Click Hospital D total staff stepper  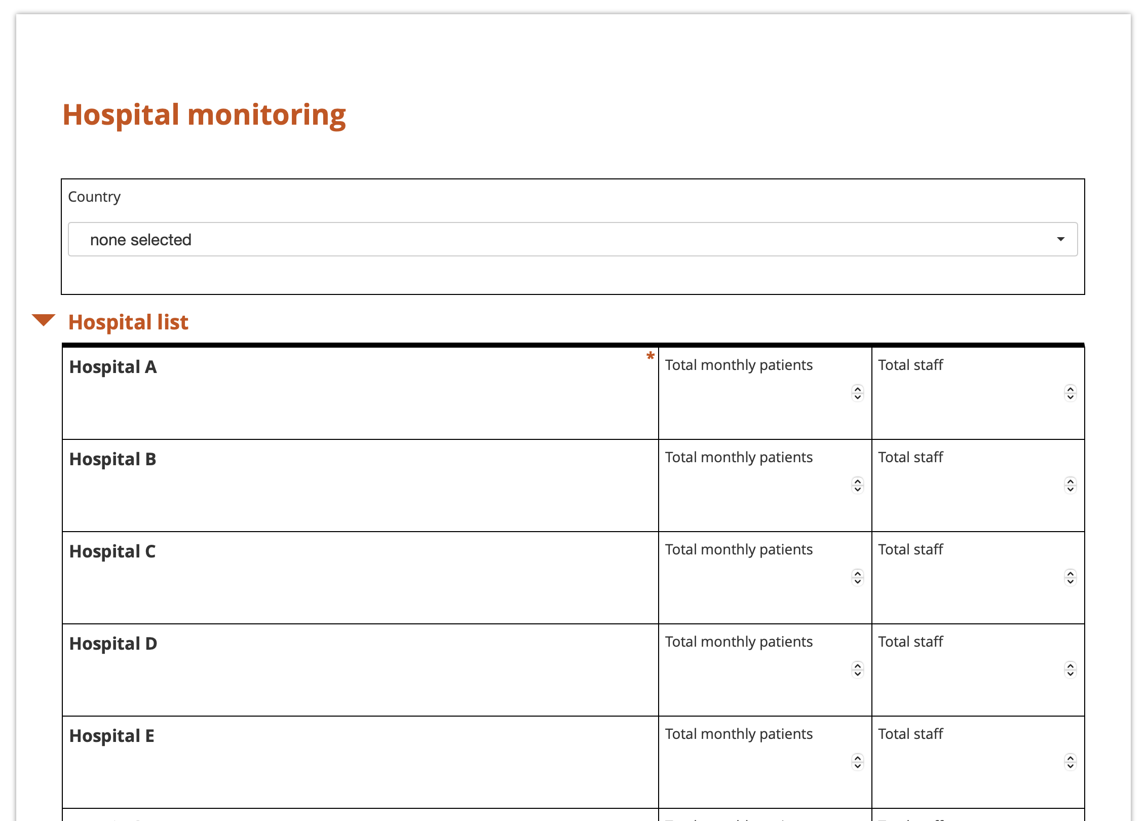click(1070, 669)
